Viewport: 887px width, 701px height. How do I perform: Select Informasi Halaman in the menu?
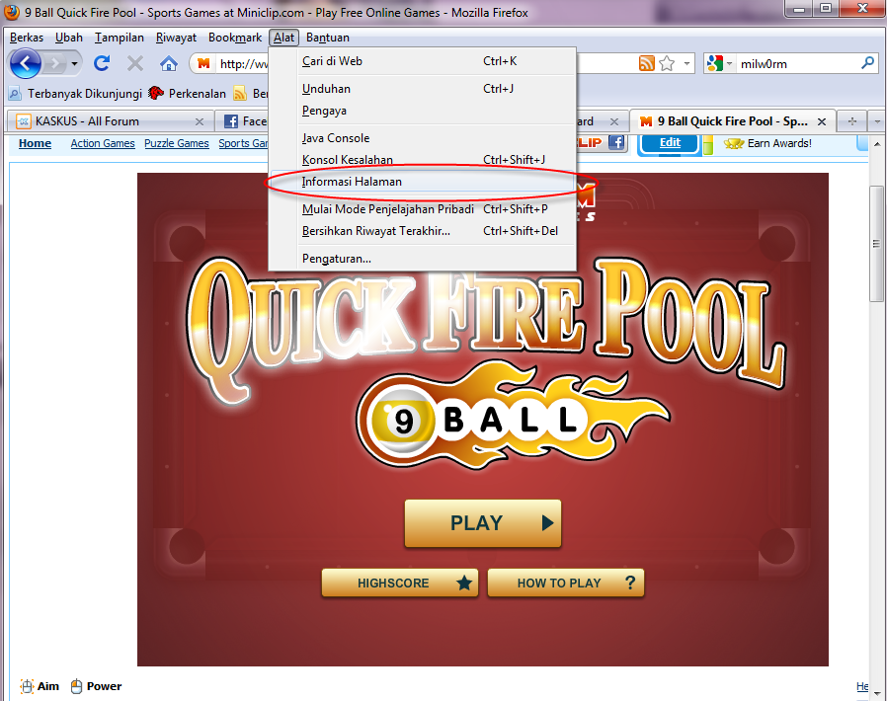pyautogui.click(x=422, y=182)
